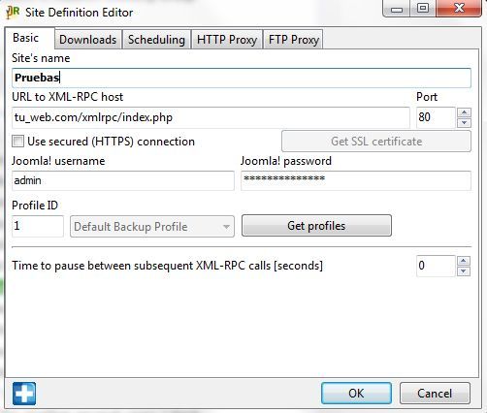Viewport: 487px width, 413px height.
Task: Select the FTP Proxy tab
Action: pos(294,40)
